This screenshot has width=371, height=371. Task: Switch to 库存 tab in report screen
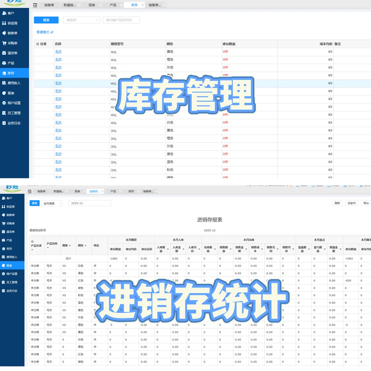point(131,191)
